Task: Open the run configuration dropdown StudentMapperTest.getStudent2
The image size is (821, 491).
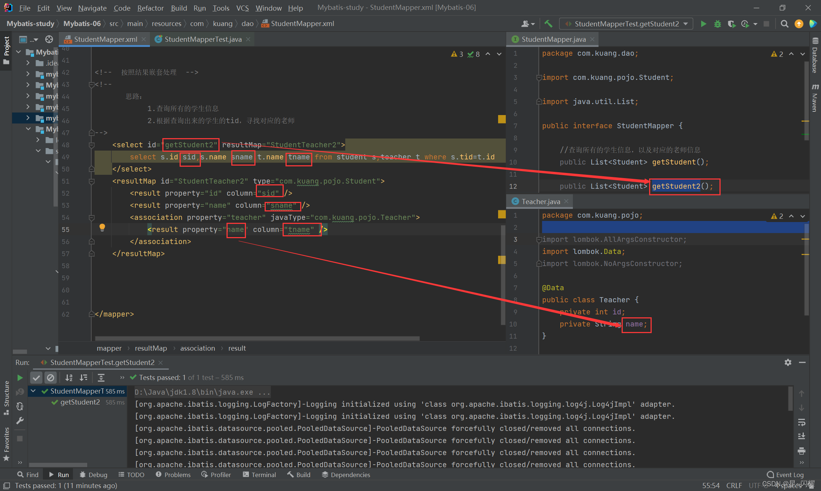Action: point(626,24)
